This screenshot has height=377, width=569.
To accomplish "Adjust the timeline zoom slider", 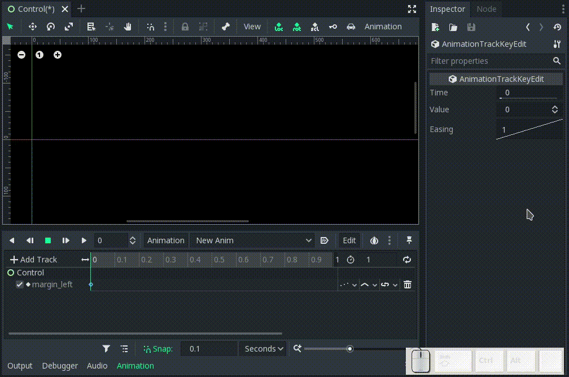I will (350, 349).
